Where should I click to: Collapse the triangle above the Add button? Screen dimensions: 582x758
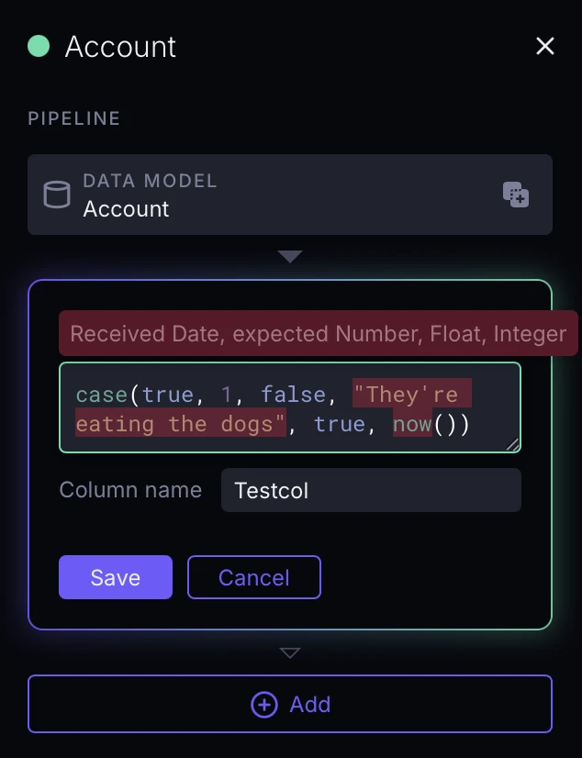[290, 652]
